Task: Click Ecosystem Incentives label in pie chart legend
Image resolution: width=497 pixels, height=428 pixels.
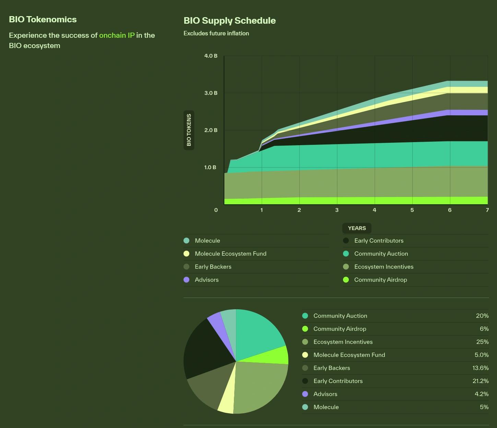Action: tap(343, 342)
